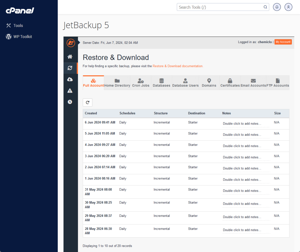Click the refresh backups list button
The width and height of the screenshot is (300, 252).
tap(88, 102)
